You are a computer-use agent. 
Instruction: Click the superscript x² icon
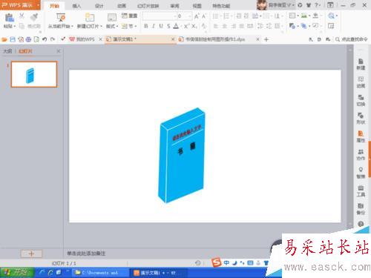pos(187,26)
